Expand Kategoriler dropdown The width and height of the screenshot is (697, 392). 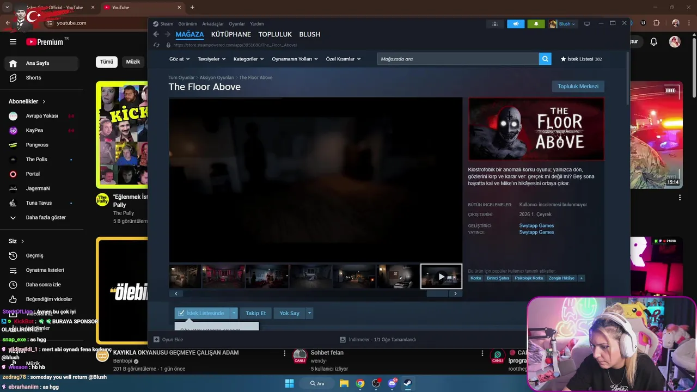click(x=248, y=59)
